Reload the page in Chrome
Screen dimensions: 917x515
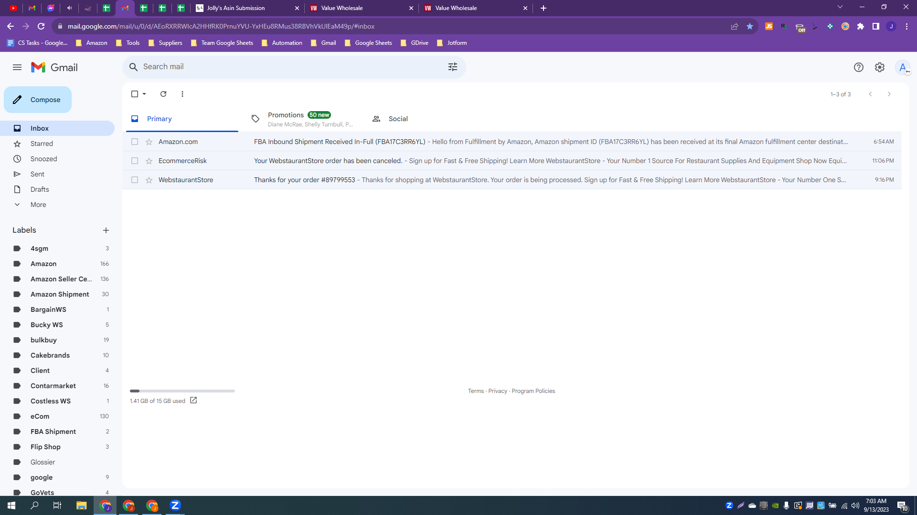[41, 26]
